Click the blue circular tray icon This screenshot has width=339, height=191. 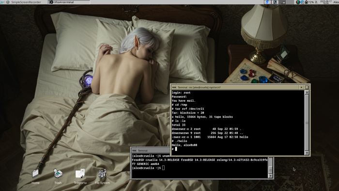pos(302,2)
